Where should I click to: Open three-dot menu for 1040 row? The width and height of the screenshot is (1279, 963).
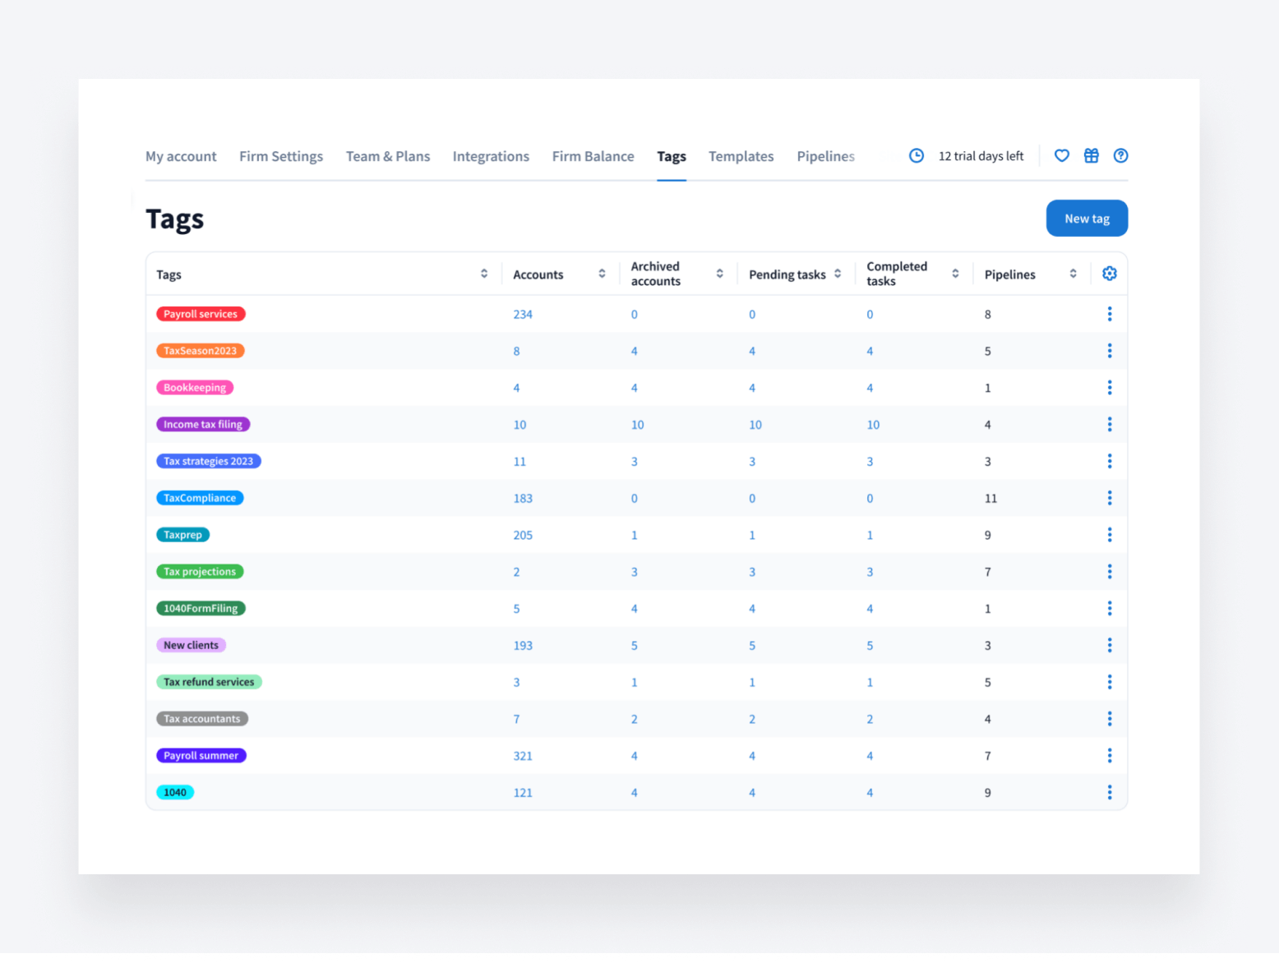click(x=1109, y=792)
